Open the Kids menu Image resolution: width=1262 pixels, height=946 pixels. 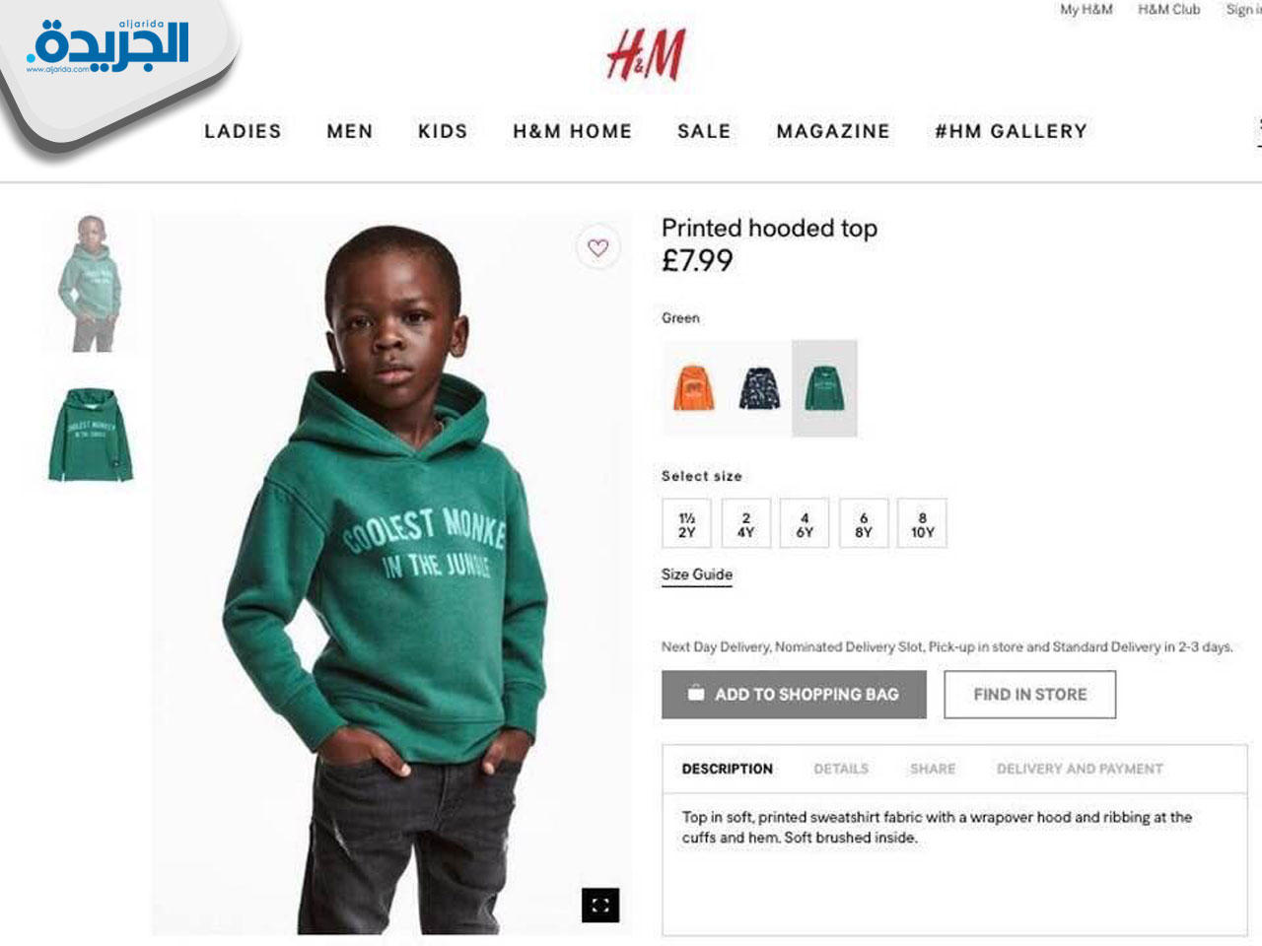[443, 131]
